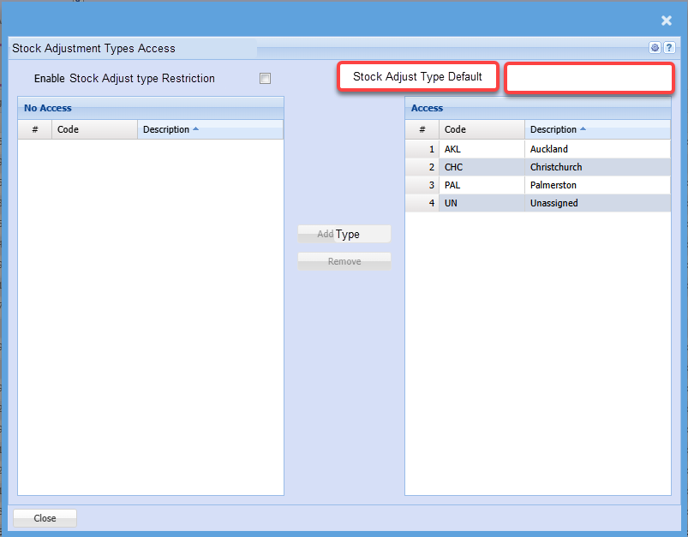Select the Unassigned description cell
The height and width of the screenshot is (537, 688).
[598, 203]
